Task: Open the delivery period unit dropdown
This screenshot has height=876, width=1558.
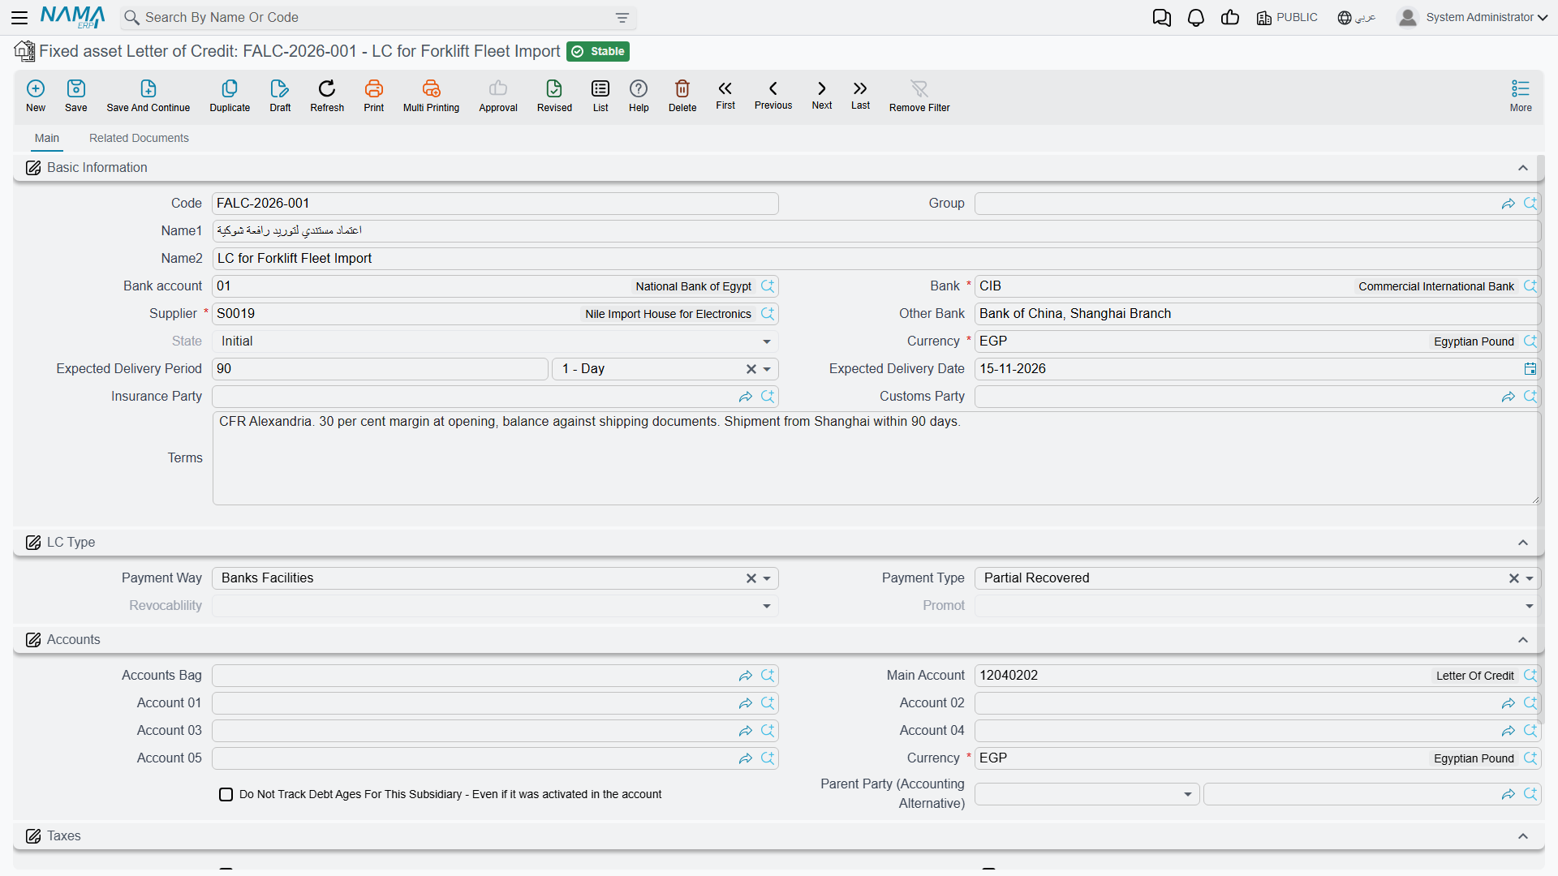Action: pos(767,369)
